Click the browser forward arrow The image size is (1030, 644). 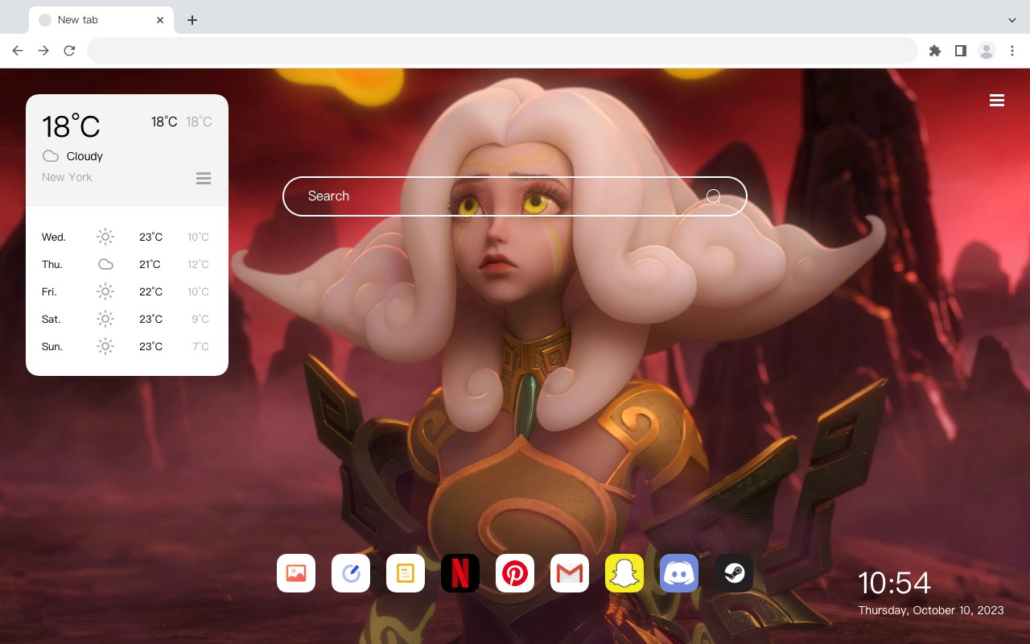(x=43, y=51)
